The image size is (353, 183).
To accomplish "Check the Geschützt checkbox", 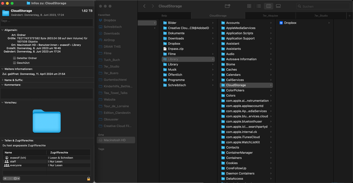I will 15,62.
